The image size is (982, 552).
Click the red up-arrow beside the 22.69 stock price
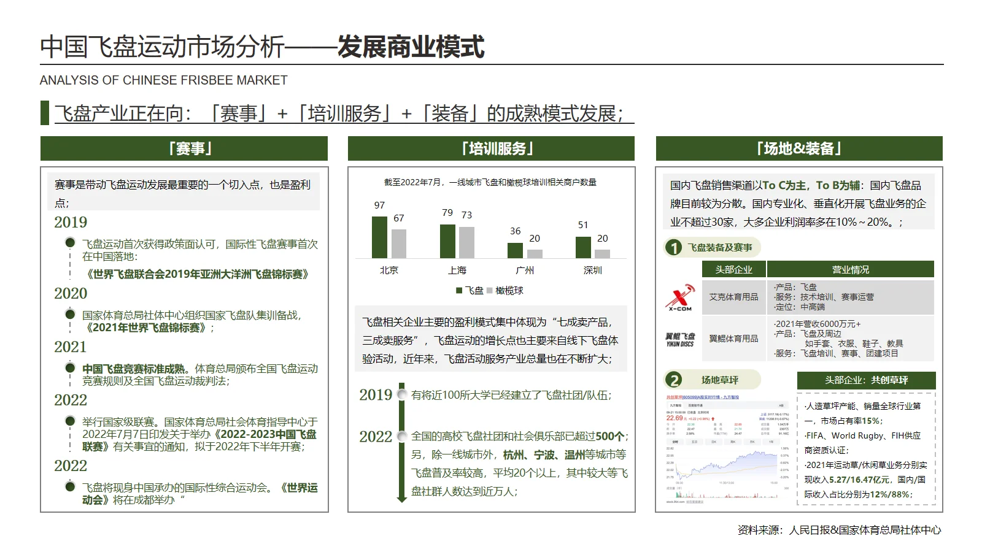713,418
